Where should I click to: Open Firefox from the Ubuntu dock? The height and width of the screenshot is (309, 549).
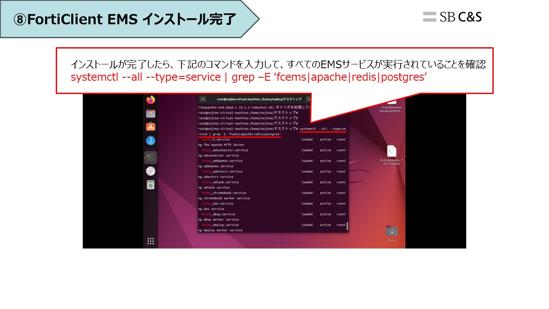pyautogui.click(x=151, y=100)
